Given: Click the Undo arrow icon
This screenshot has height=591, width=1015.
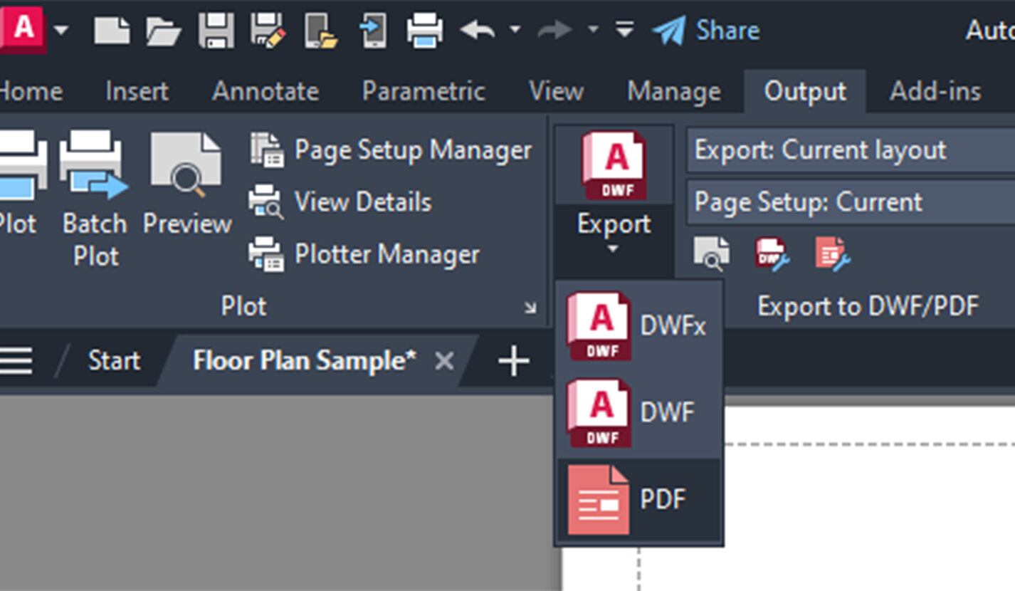Looking at the screenshot, I should point(477,31).
